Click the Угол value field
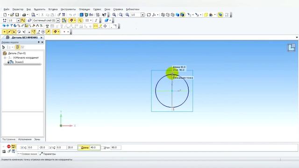The width and height of the screenshot is (299, 168). click(x=116, y=147)
